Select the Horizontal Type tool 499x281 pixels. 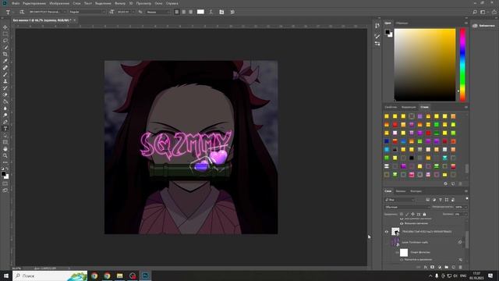pos(5,128)
